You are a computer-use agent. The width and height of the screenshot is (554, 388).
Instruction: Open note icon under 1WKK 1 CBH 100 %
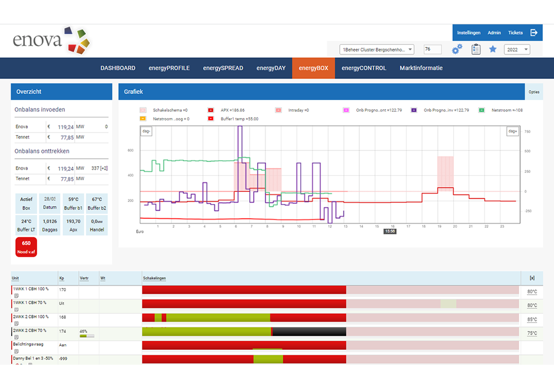point(17,295)
